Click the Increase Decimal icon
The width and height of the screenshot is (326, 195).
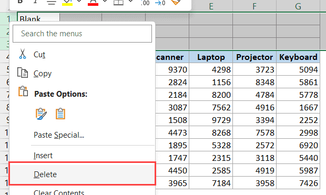tap(145, 3)
